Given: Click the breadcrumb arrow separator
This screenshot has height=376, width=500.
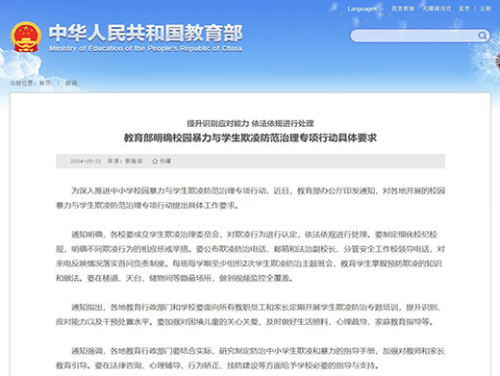Looking at the screenshot, I should 59,83.
